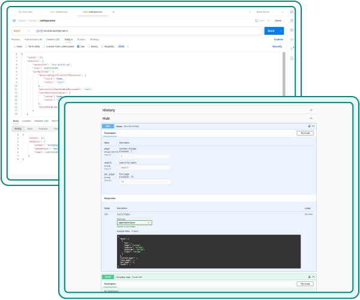
Task: Click the blue Send button
Action: pyautogui.click(x=271, y=31)
